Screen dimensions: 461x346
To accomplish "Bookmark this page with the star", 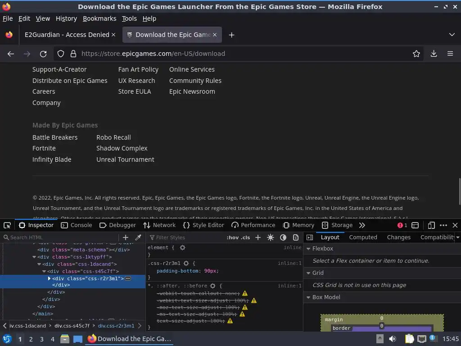I will click(x=416, y=54).
